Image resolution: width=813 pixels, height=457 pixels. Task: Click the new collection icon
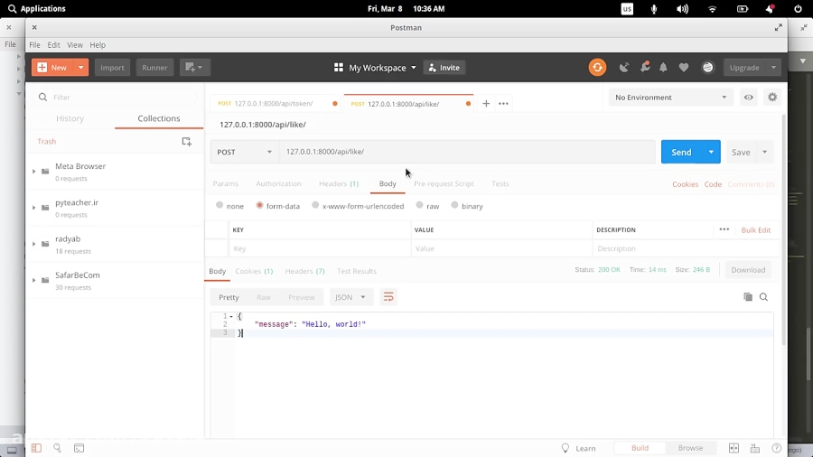pyautogui.click(x=187, y=142)
